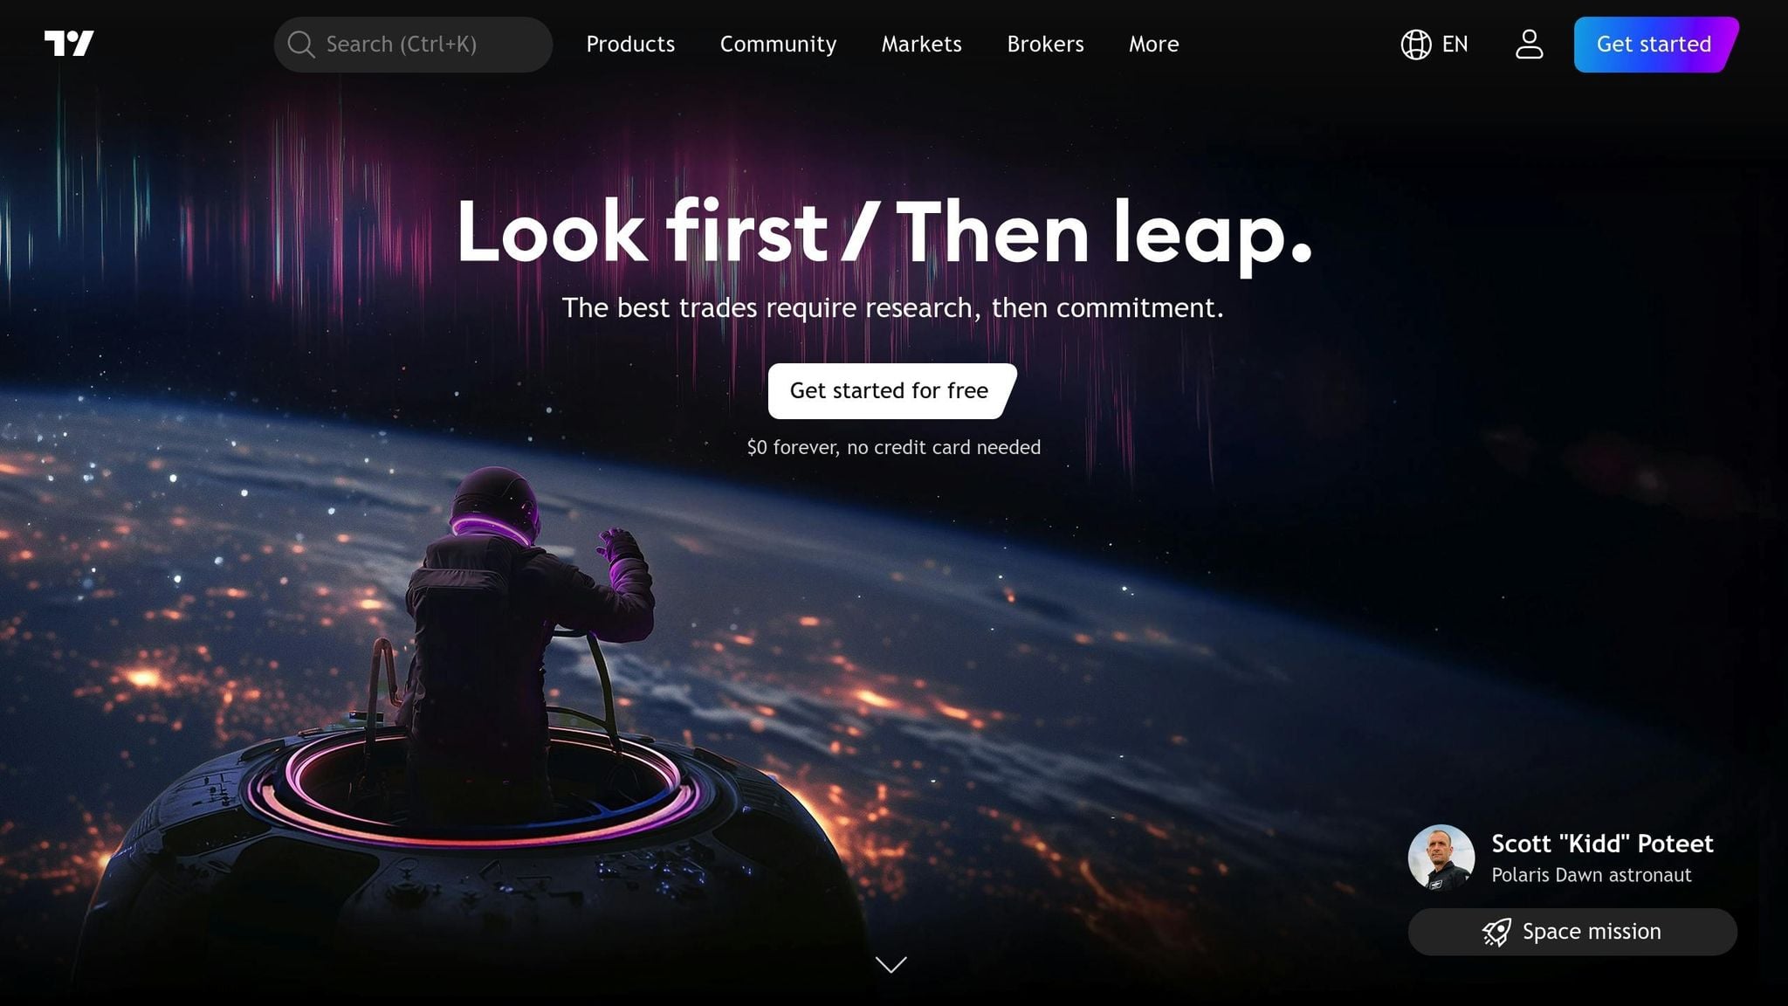Click Scott Poteet's avatar photo
The height and width of the screenshot is (1006, 1788).
1441,858
